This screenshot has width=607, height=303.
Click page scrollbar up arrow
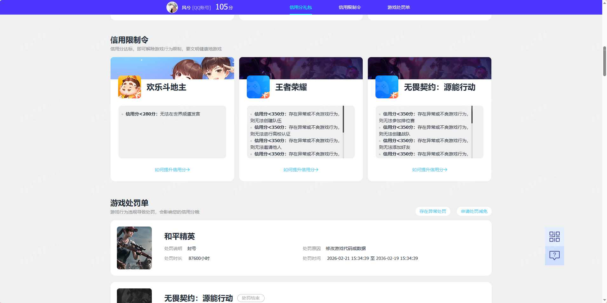(604, 3)
